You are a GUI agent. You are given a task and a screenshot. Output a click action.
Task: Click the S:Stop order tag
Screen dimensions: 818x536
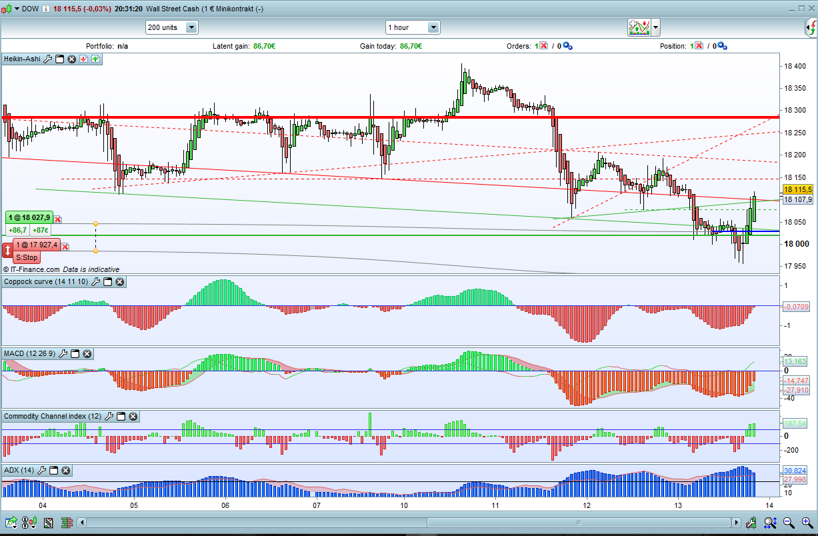coord(27,257)
